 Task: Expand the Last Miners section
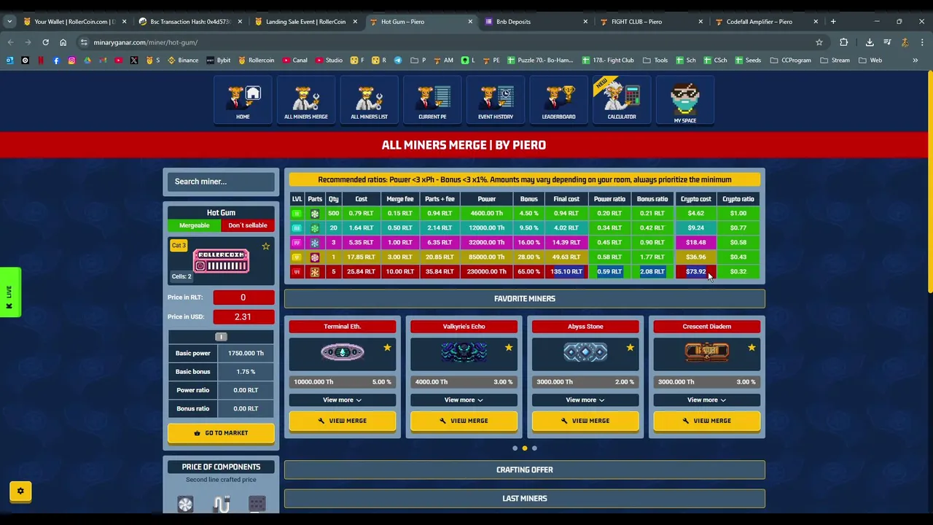click(x=525, y=498)
